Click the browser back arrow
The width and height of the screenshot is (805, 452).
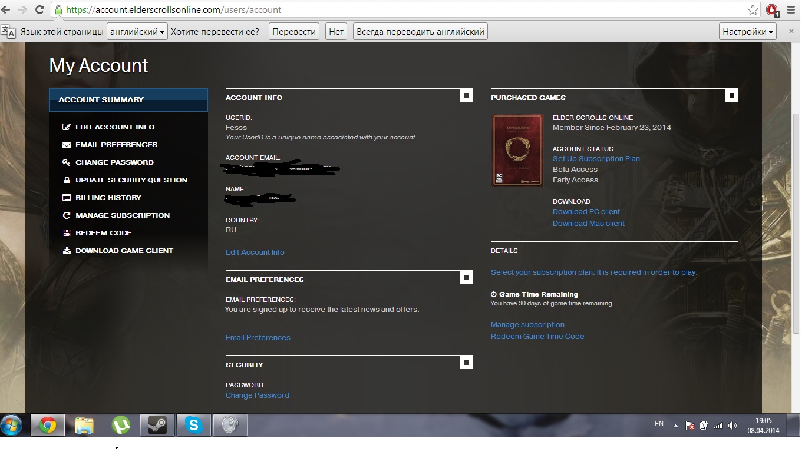(7, 9)
